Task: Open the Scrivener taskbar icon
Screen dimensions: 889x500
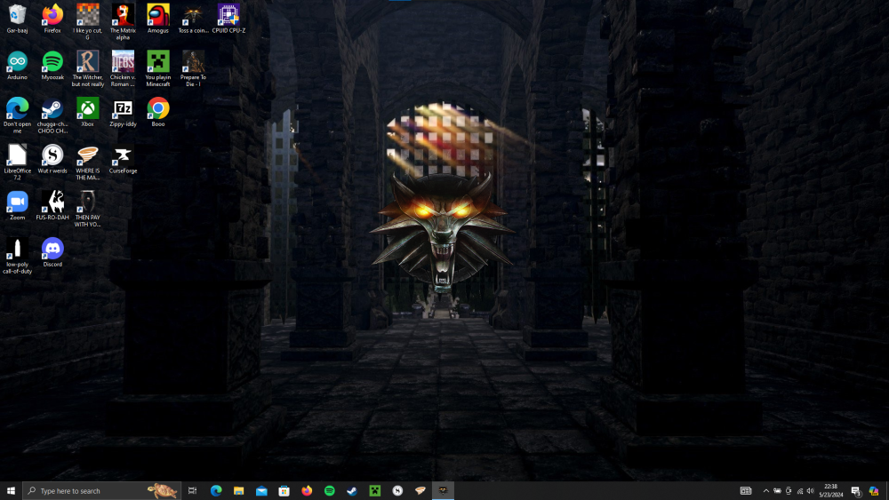Action: pyautogui.click(x=397, y=490)
